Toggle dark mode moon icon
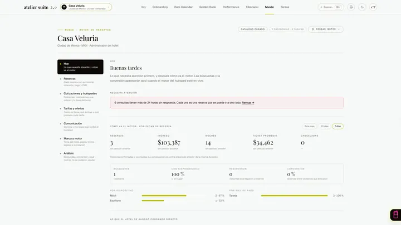401x225 pixels. (362, 7)
